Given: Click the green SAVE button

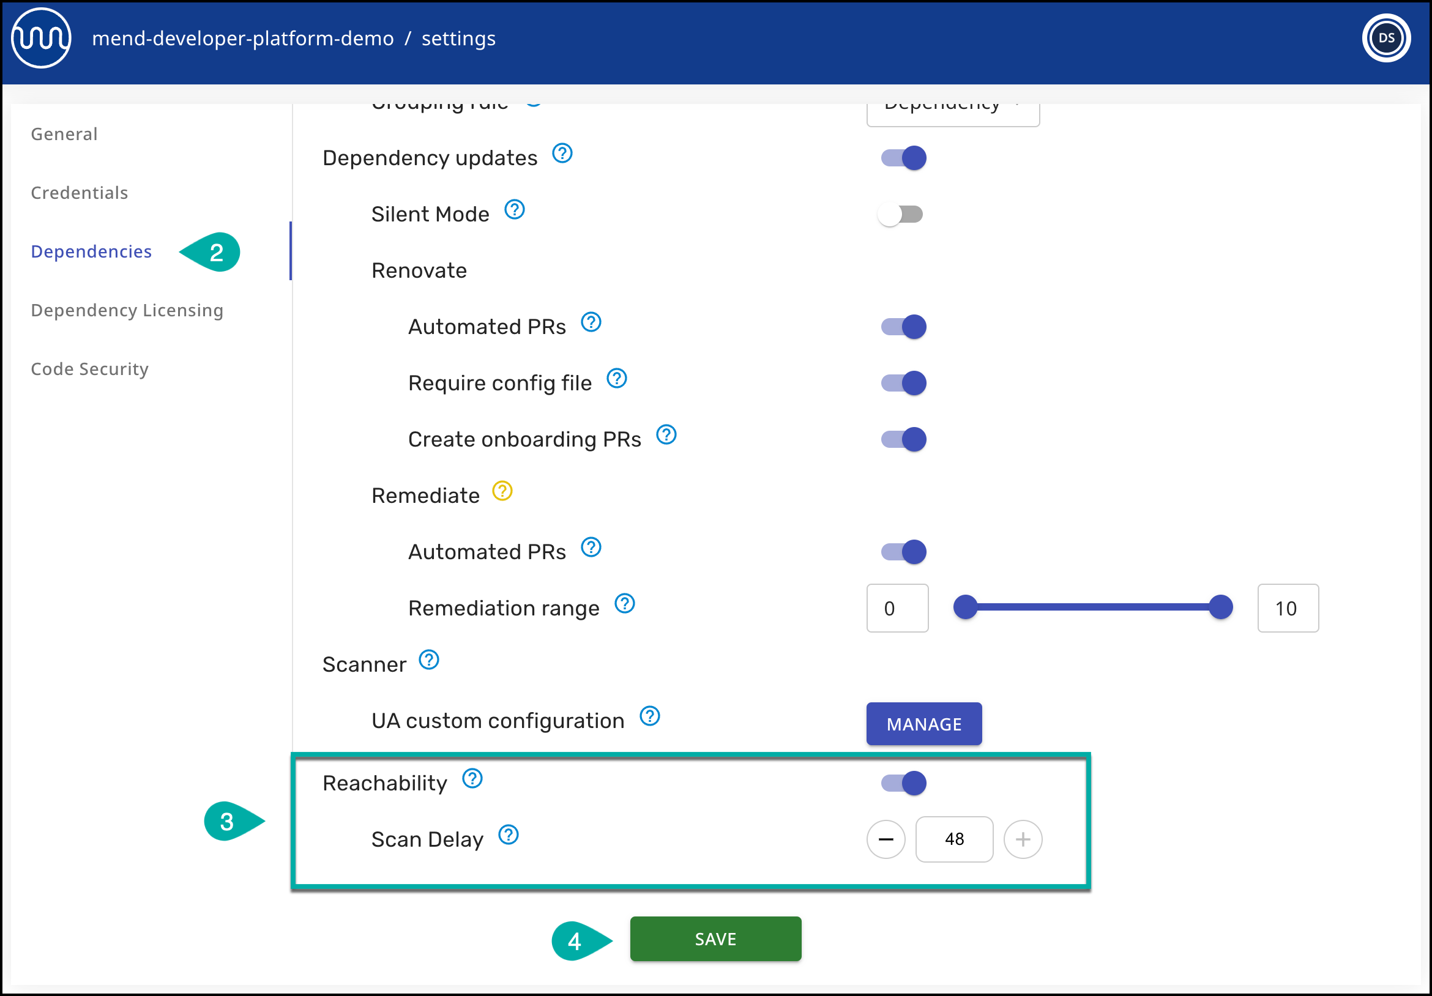Looking at the screenshot, I should click(715, 938).
